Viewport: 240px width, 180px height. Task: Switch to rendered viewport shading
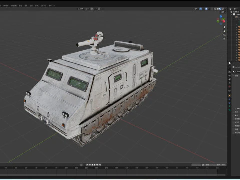tap(223, 9)
